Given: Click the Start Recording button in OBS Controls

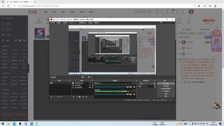Looking at the screenshot, I should coord(166,86).
